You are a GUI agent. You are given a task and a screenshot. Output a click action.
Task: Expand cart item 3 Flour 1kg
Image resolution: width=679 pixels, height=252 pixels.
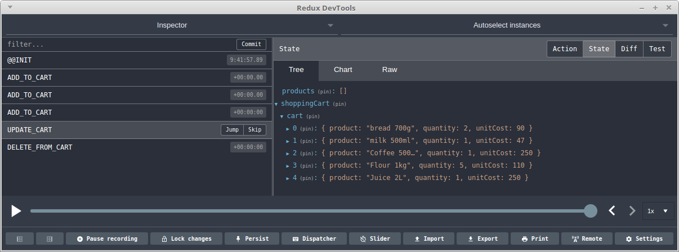(288, 166)
